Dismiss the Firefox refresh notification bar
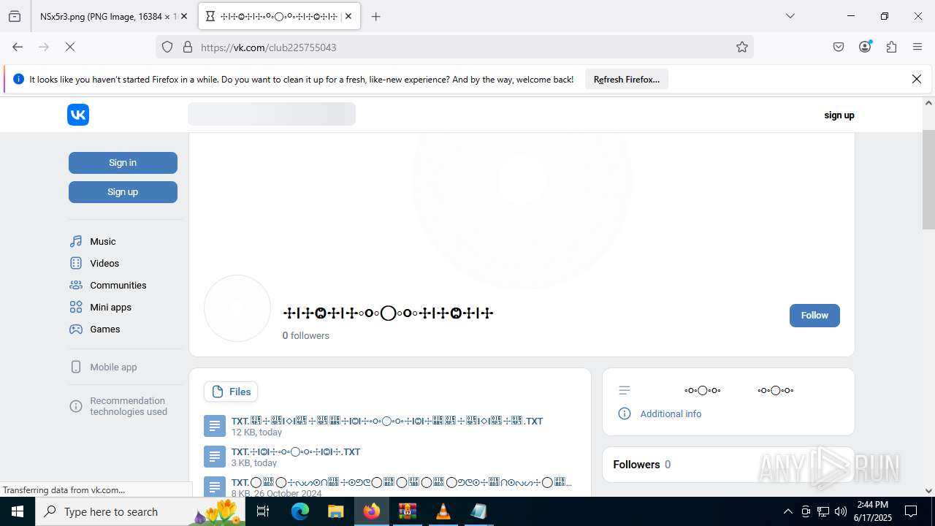This screenshot has width=935, height=526. coord(917,79)
